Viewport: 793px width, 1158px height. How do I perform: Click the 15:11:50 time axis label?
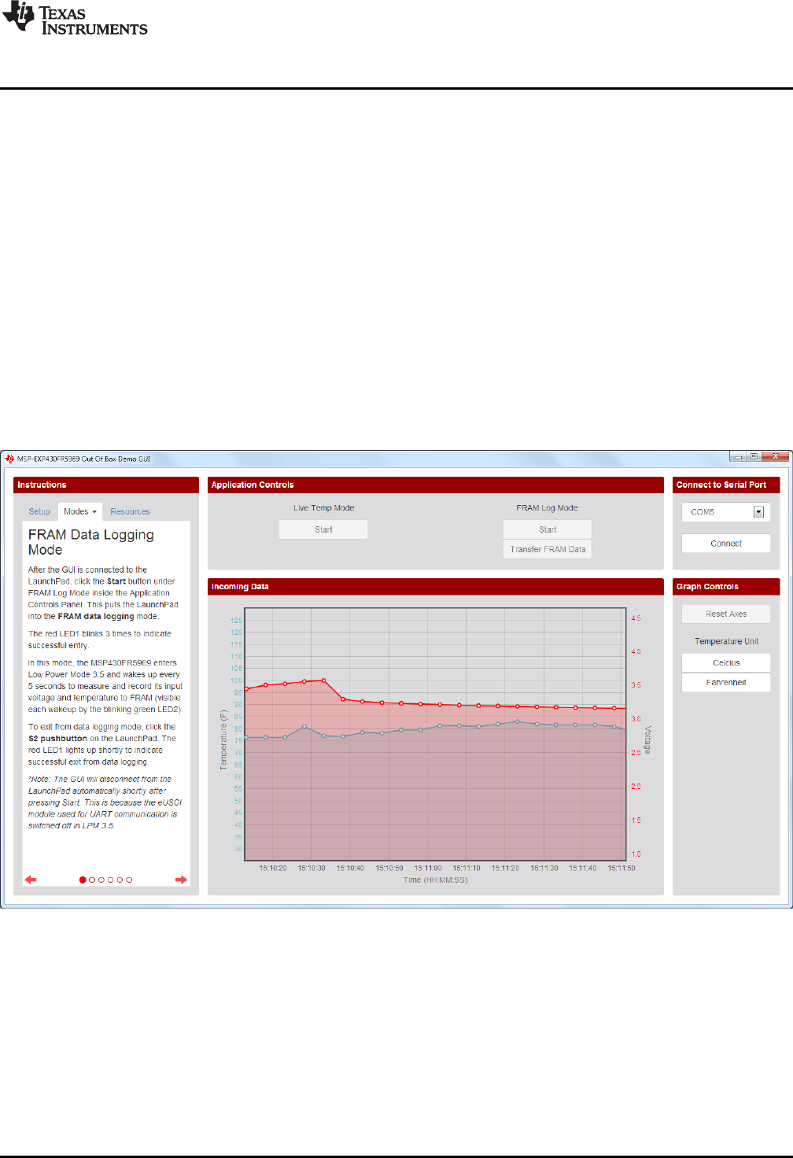(x=621, y=868)
